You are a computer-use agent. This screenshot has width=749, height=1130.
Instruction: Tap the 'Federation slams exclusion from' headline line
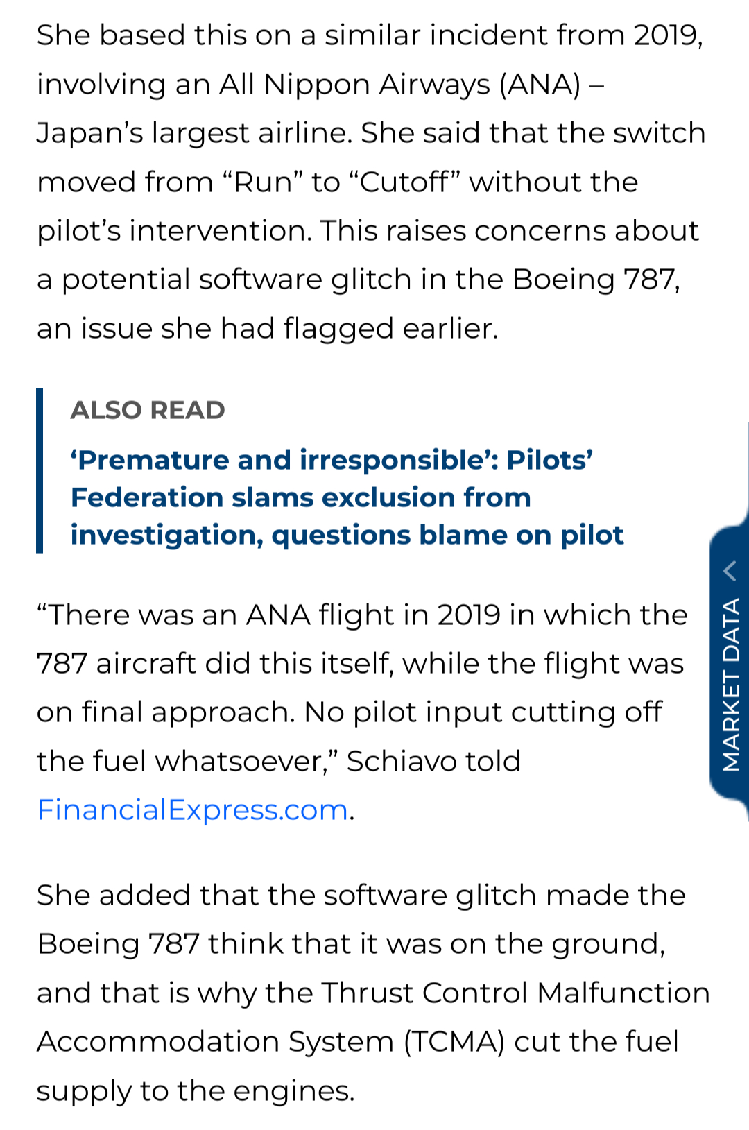pos(300,497)
